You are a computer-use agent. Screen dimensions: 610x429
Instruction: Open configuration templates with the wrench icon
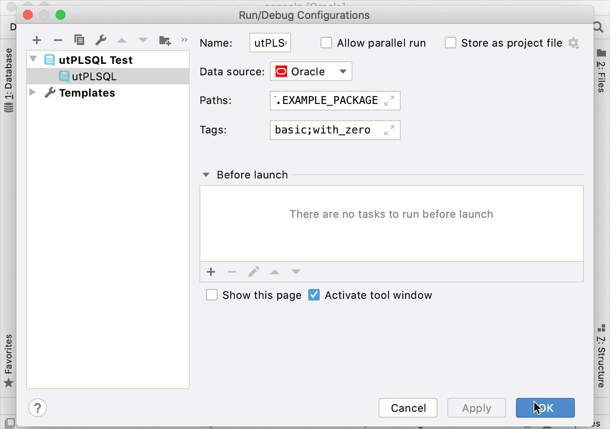(101, 40)
